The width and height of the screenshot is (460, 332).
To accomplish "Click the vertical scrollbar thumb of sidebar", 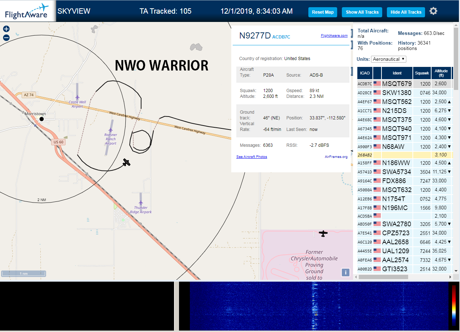I will pyautogui.click(x=456, y=59).
